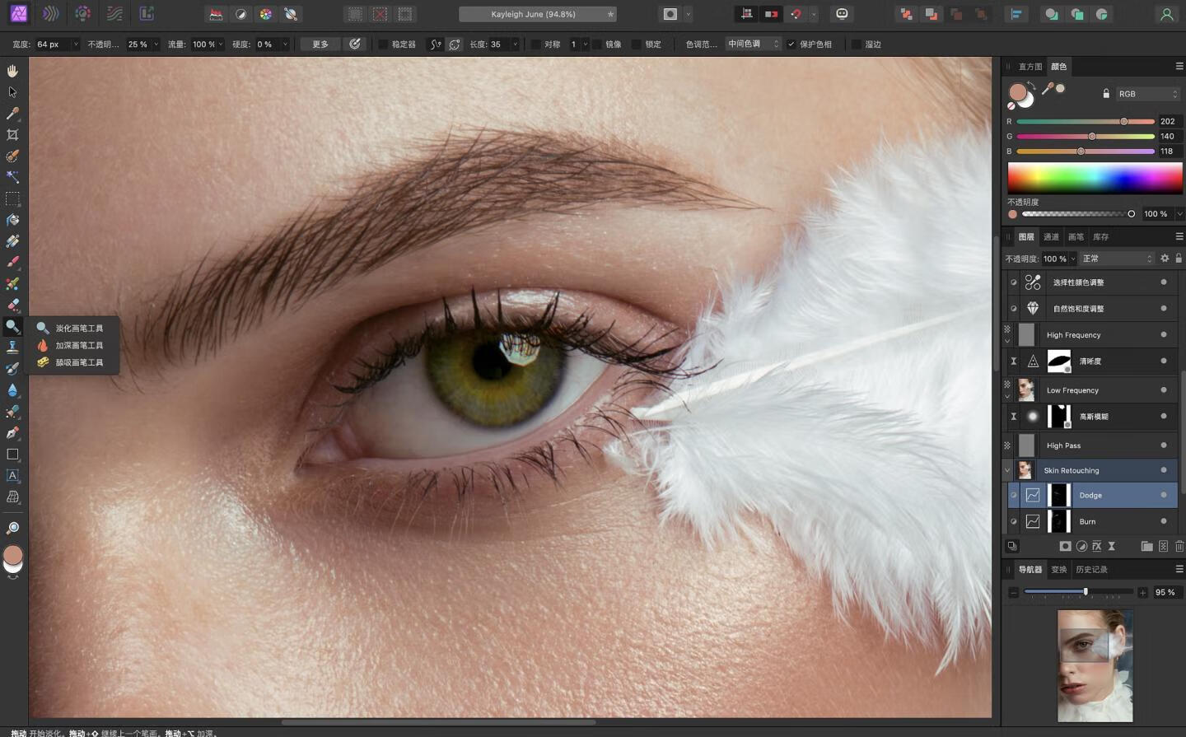Toggle visibility of High Pass layer
Image resolution: width=1186 pixels, height=737 pixels.
[x=1164, y=445]
